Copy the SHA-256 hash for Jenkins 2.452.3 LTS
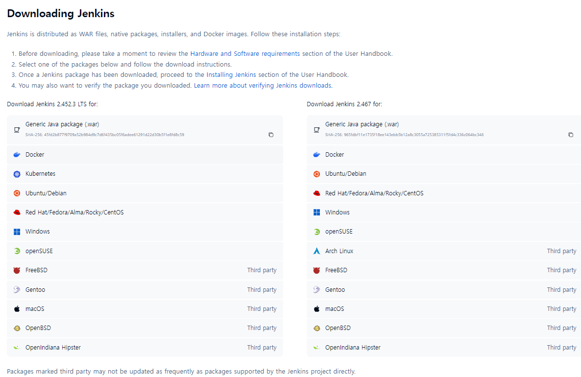 click(271, 135)
